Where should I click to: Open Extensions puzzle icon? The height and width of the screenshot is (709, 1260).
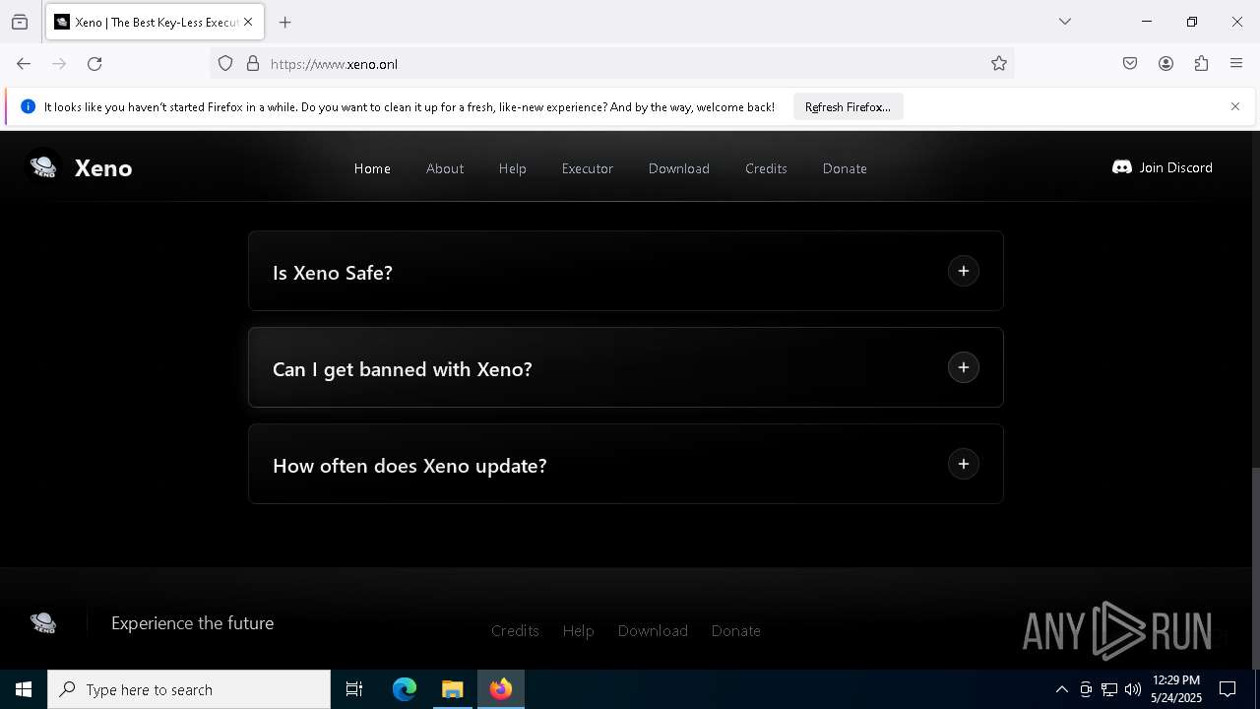tap(1201, 64)
